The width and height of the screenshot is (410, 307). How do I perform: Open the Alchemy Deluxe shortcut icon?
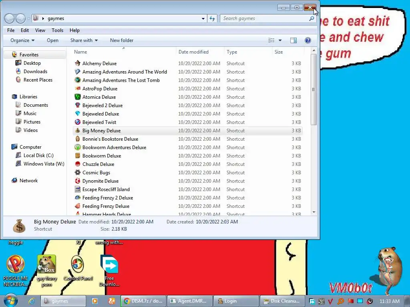[x=77, y=63]
